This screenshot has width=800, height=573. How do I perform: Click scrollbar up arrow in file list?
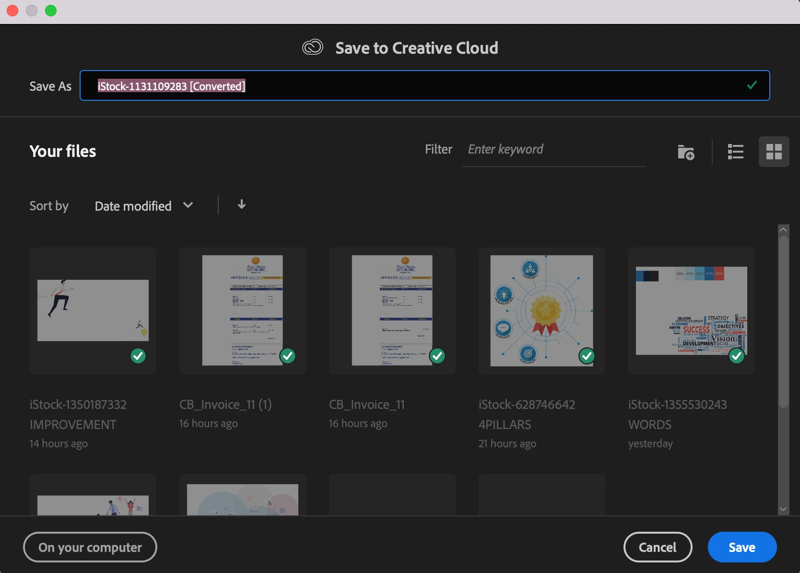click(x=783, y=229)
